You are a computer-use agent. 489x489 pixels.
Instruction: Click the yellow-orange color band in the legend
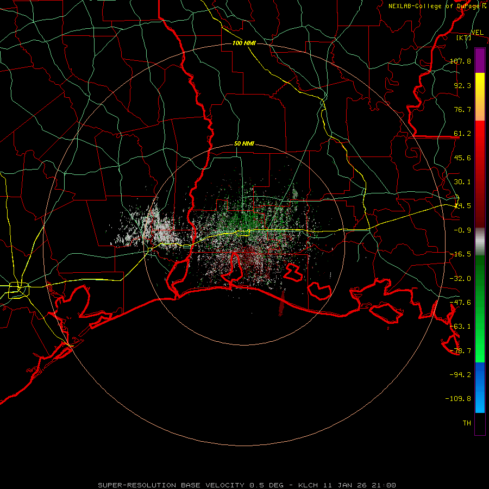click(x=480, y=97)
